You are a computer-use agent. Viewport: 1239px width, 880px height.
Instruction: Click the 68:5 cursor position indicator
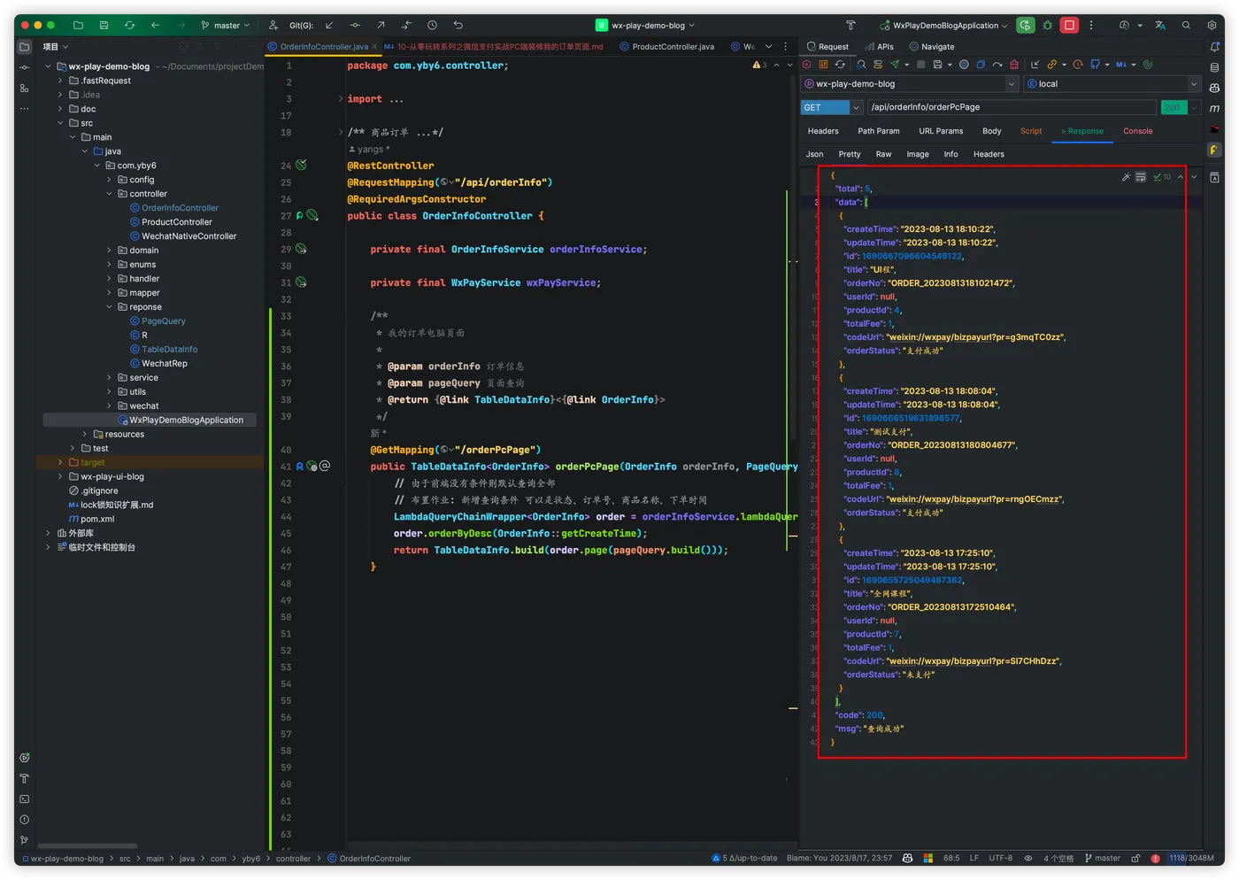951,859
